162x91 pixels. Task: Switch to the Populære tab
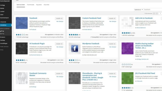pyautogui.click(x=39, y=5)
